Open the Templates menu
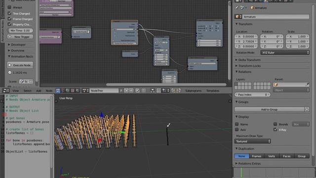The height and width of the screenshot is (178, 316). (213, 91)
